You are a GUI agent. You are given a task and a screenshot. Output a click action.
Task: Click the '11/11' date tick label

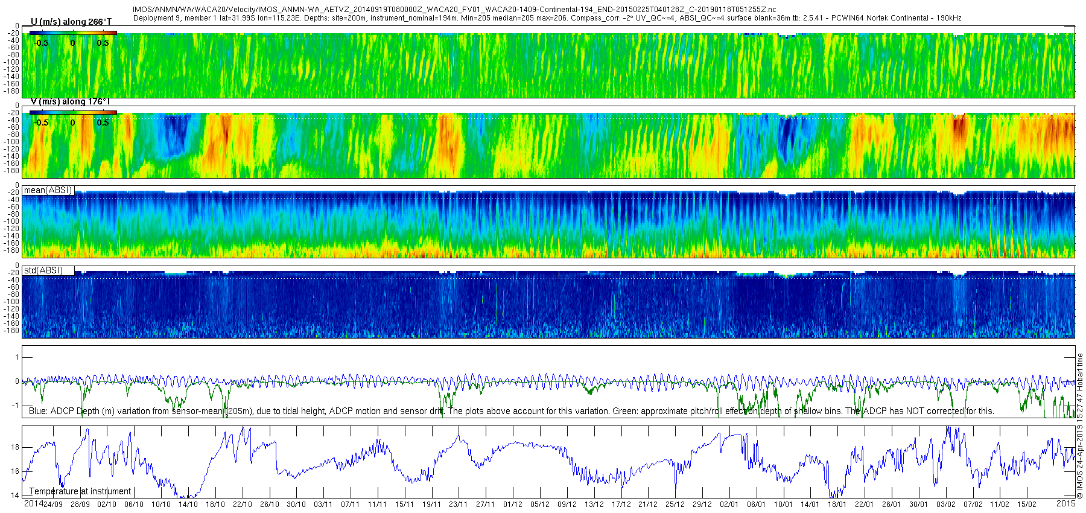[x=378, y=504]
